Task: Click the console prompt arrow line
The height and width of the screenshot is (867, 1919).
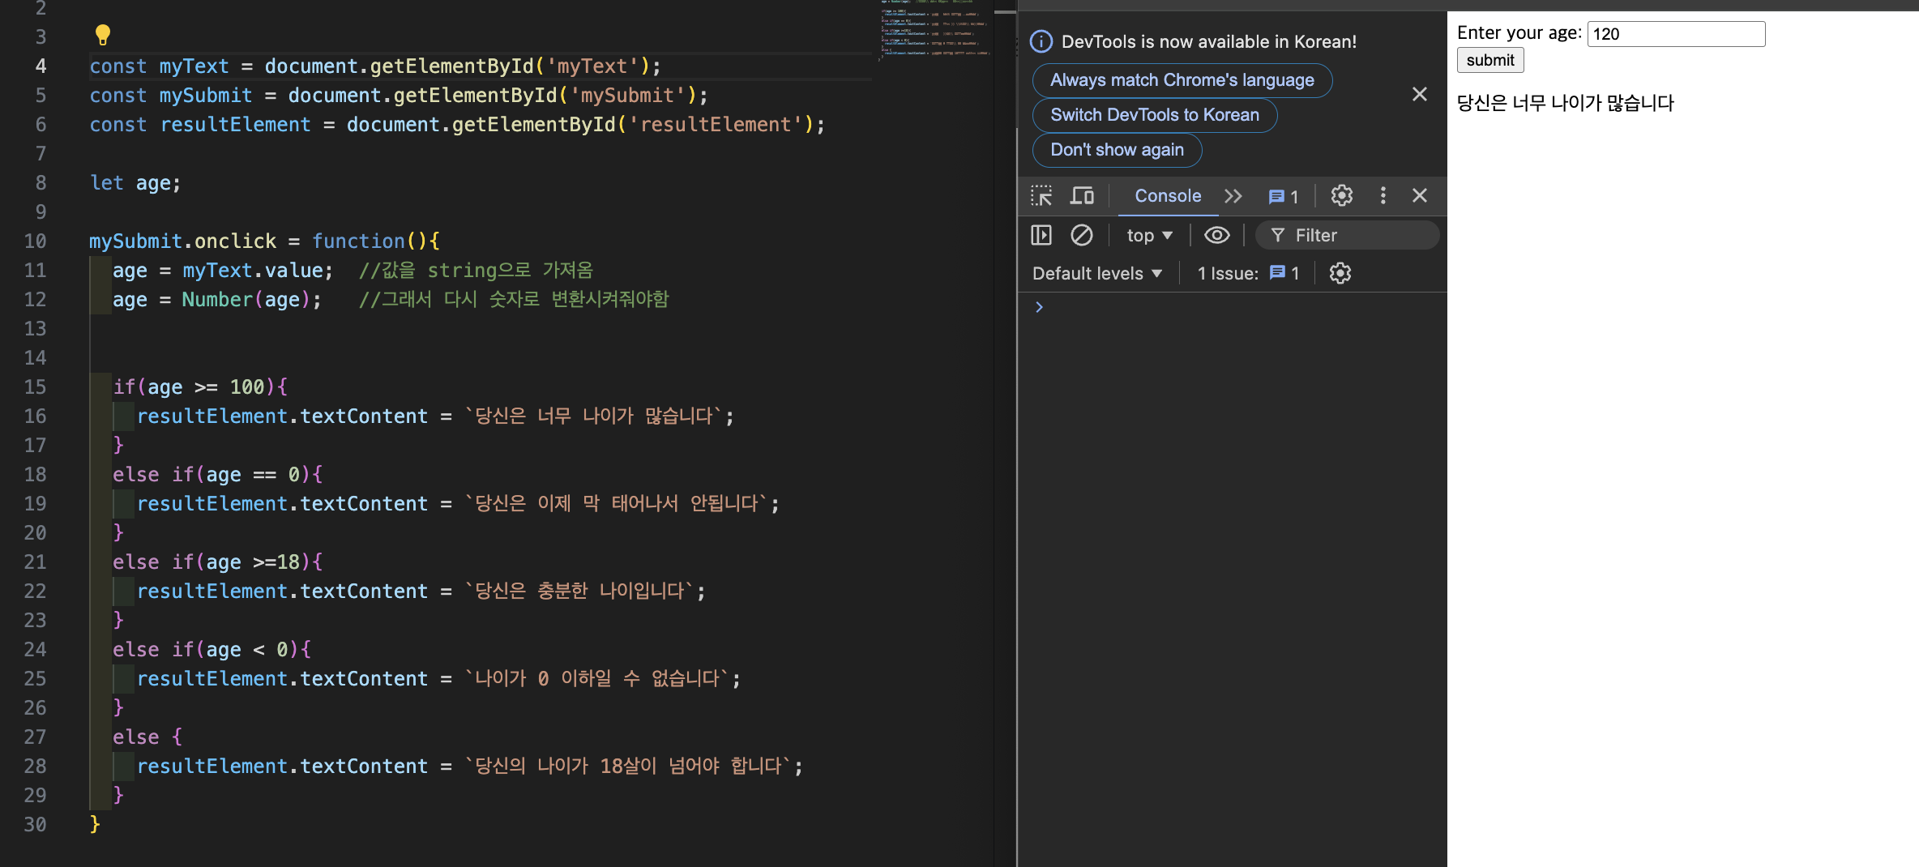Action: [1232, 307]
